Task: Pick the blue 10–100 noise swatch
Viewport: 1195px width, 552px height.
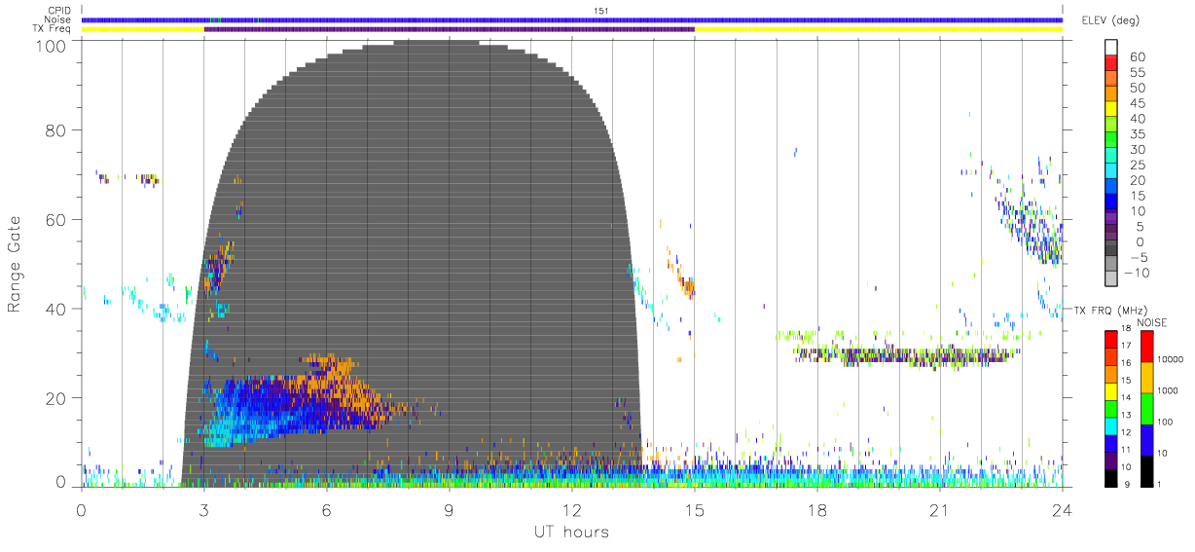Action: [x=1147, y=438]
